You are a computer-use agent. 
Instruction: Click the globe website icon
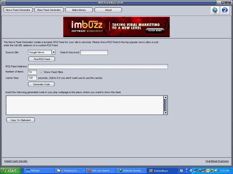[x=215, y=10]
